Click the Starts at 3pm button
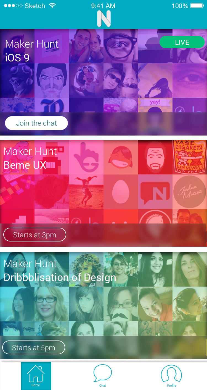 tap(35, 235)
